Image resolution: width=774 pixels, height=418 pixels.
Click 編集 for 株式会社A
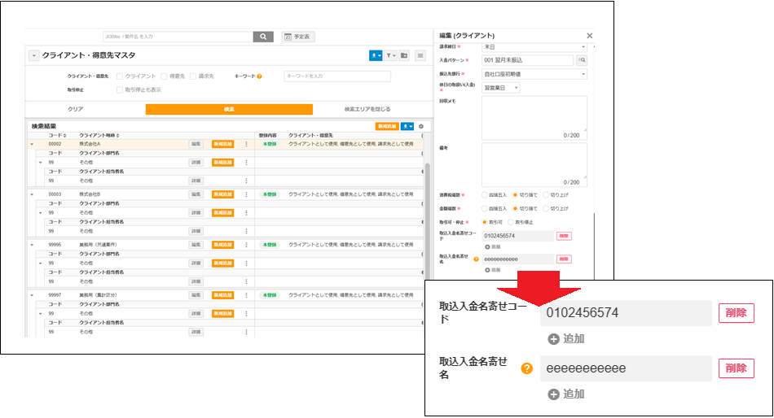(x=196, y=144)
